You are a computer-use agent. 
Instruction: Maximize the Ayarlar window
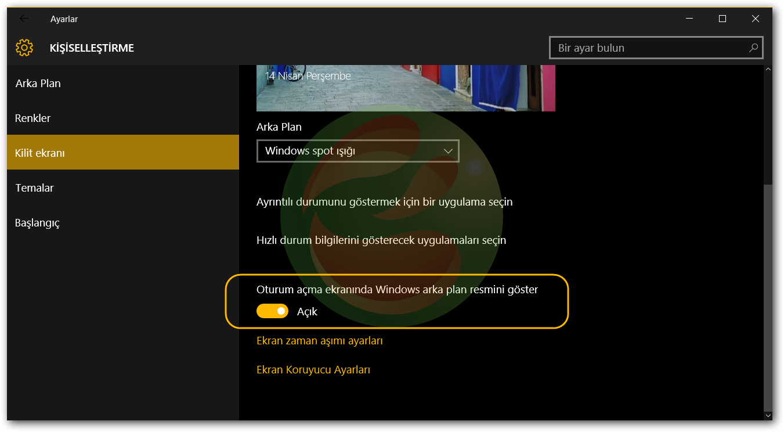pos(722,19)
